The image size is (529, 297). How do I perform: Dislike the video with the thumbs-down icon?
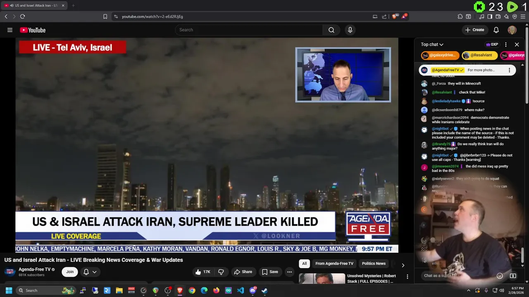[221, 272]
